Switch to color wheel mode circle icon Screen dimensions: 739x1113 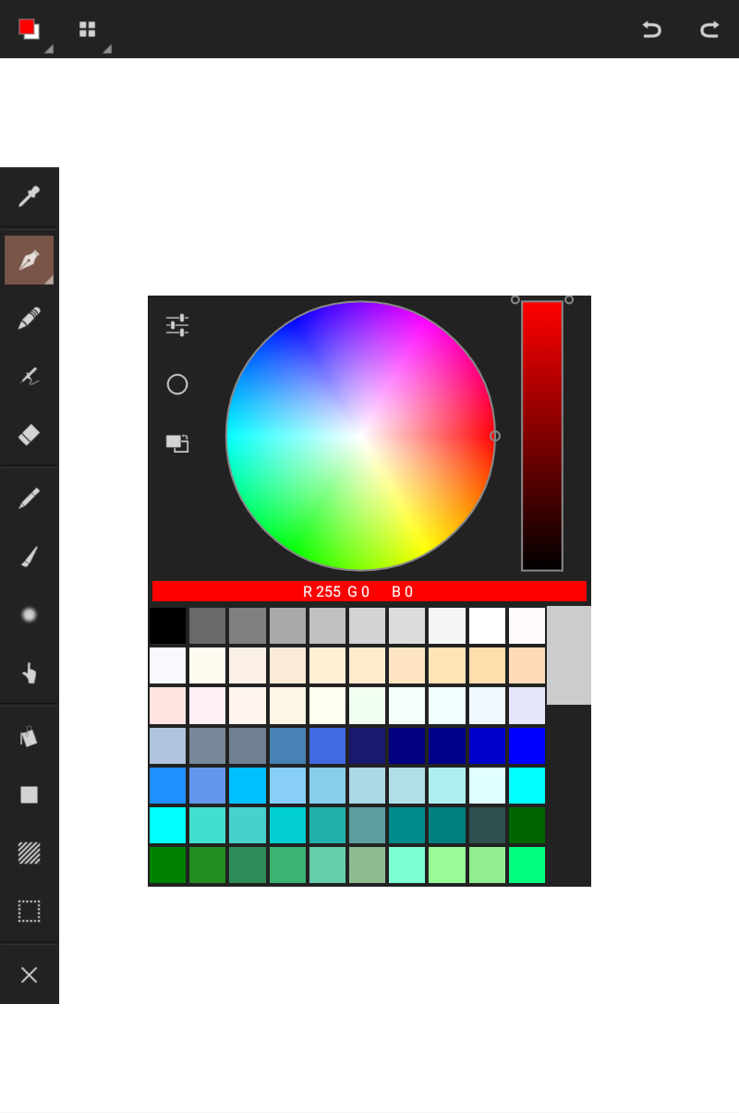177,384
